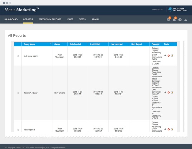Sort by the Next Report column header

click(139, 44)
